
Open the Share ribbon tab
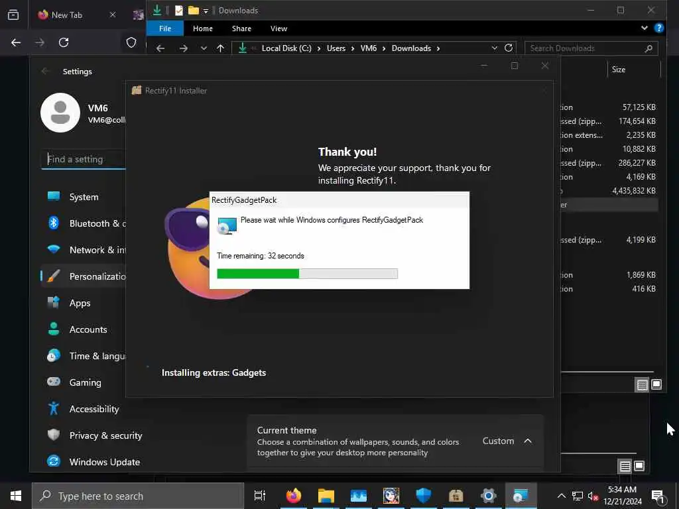click(x=241, y=28)
